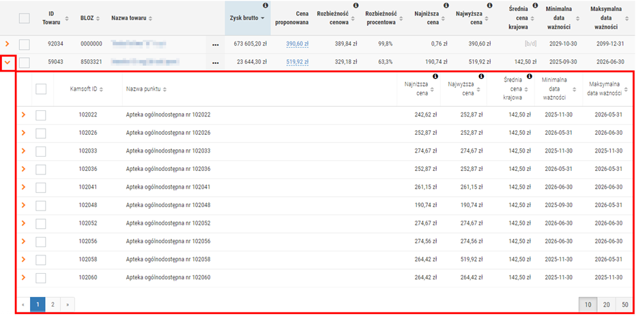Open proposed price link 390,60 zł

tap(297, 44)
